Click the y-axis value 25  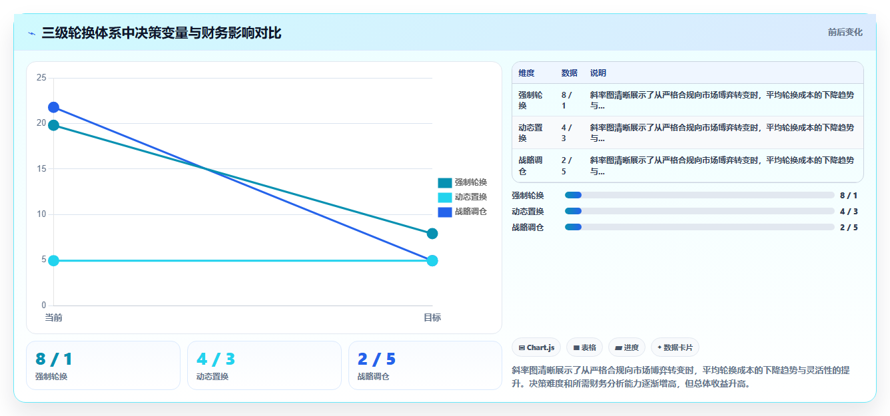click(41, 78)
